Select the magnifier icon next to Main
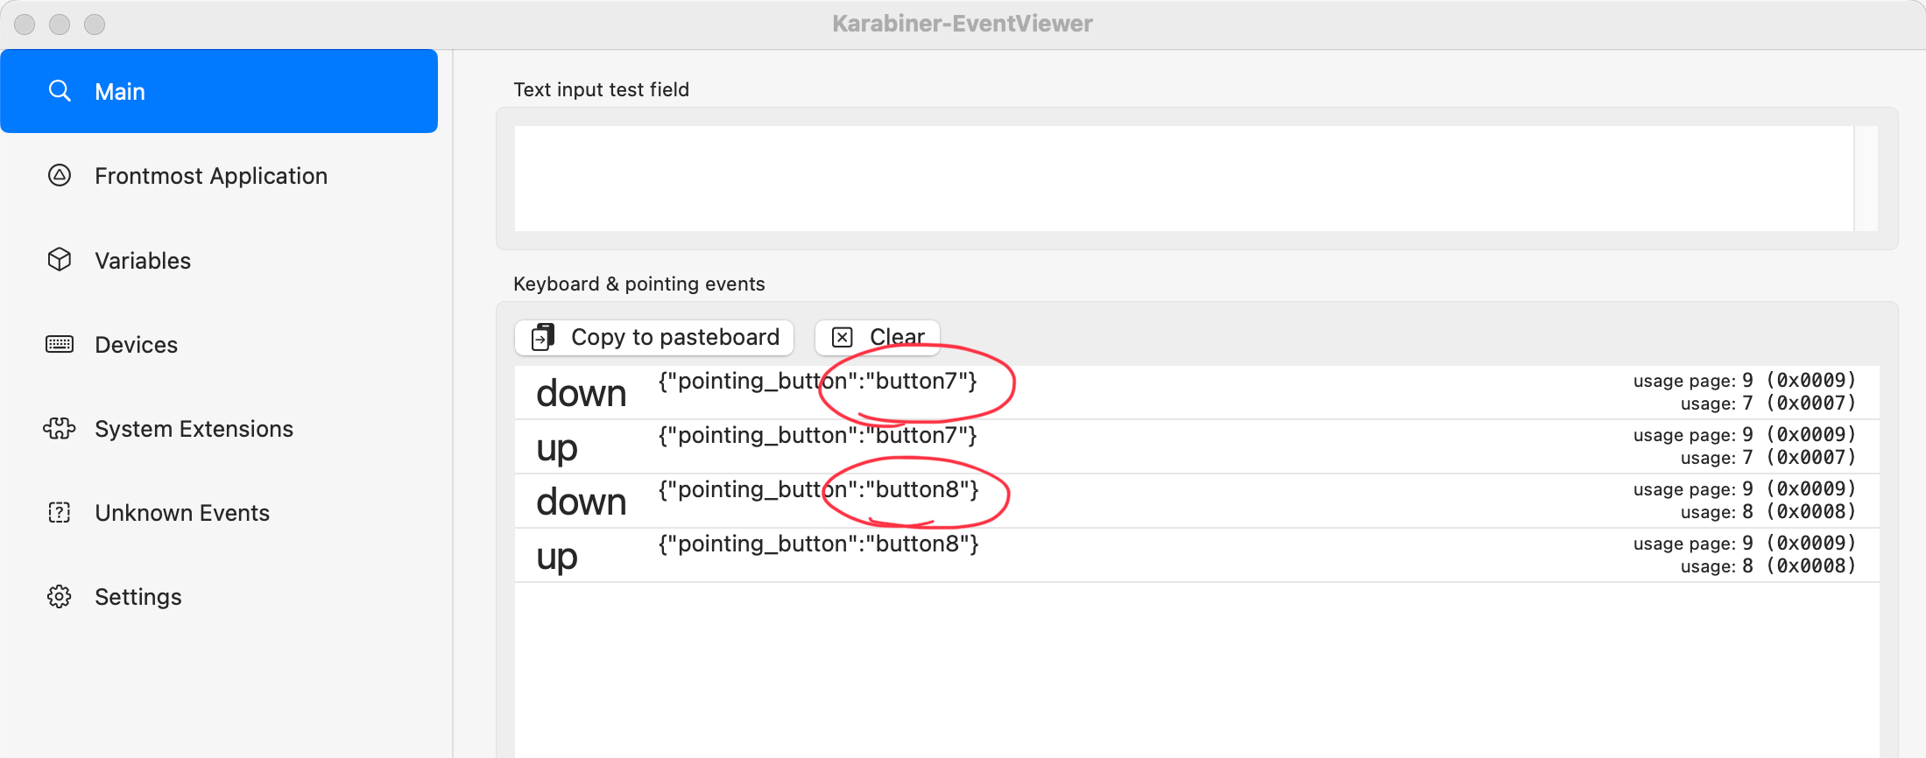 [60, 90]
